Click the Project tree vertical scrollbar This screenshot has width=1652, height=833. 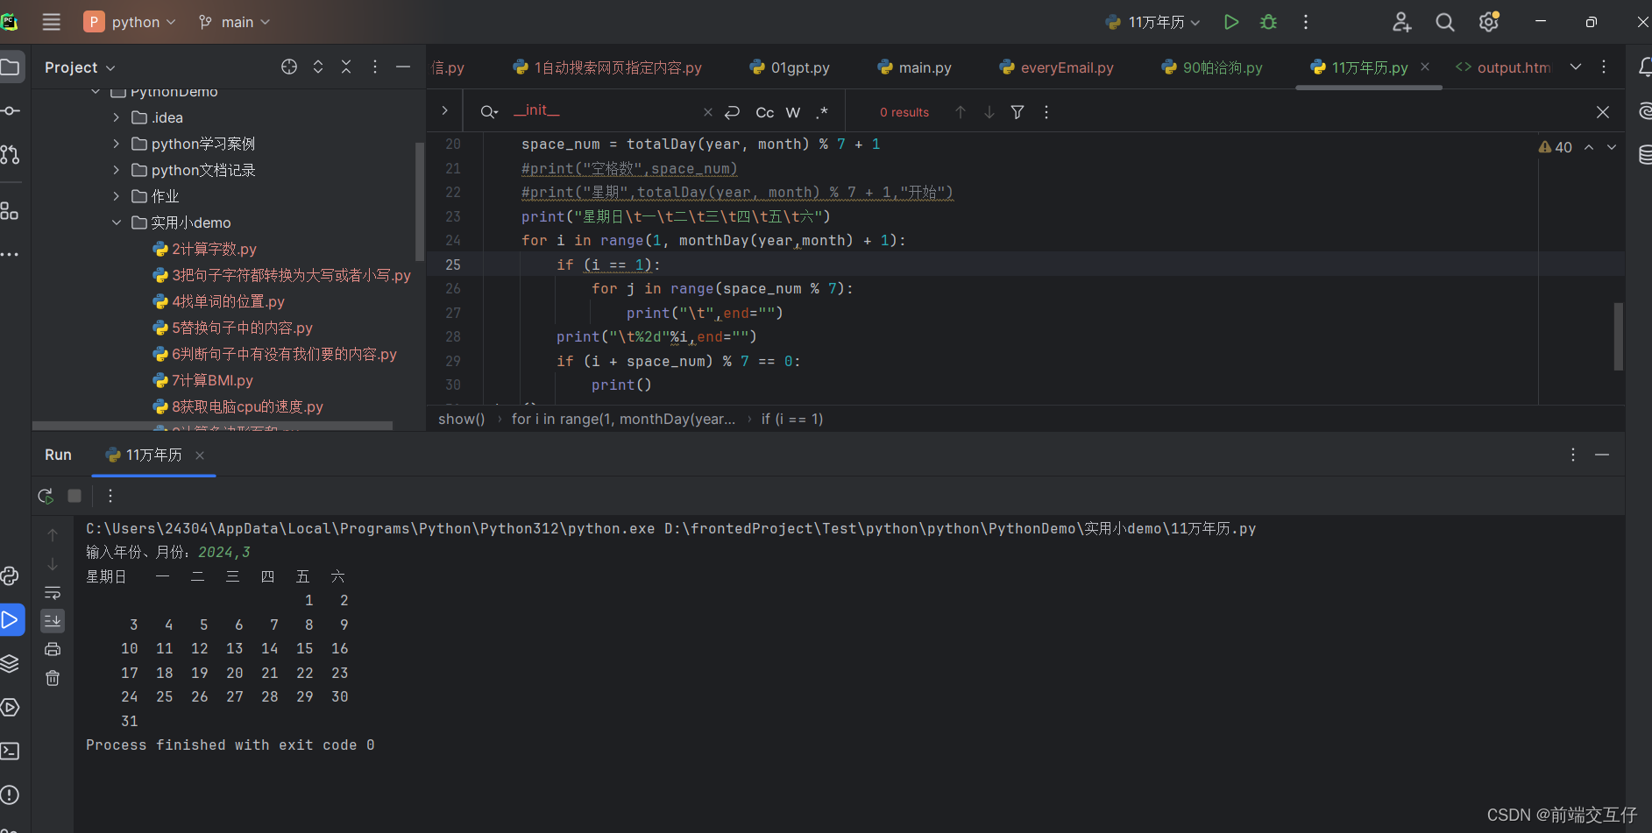coord(419,201)
